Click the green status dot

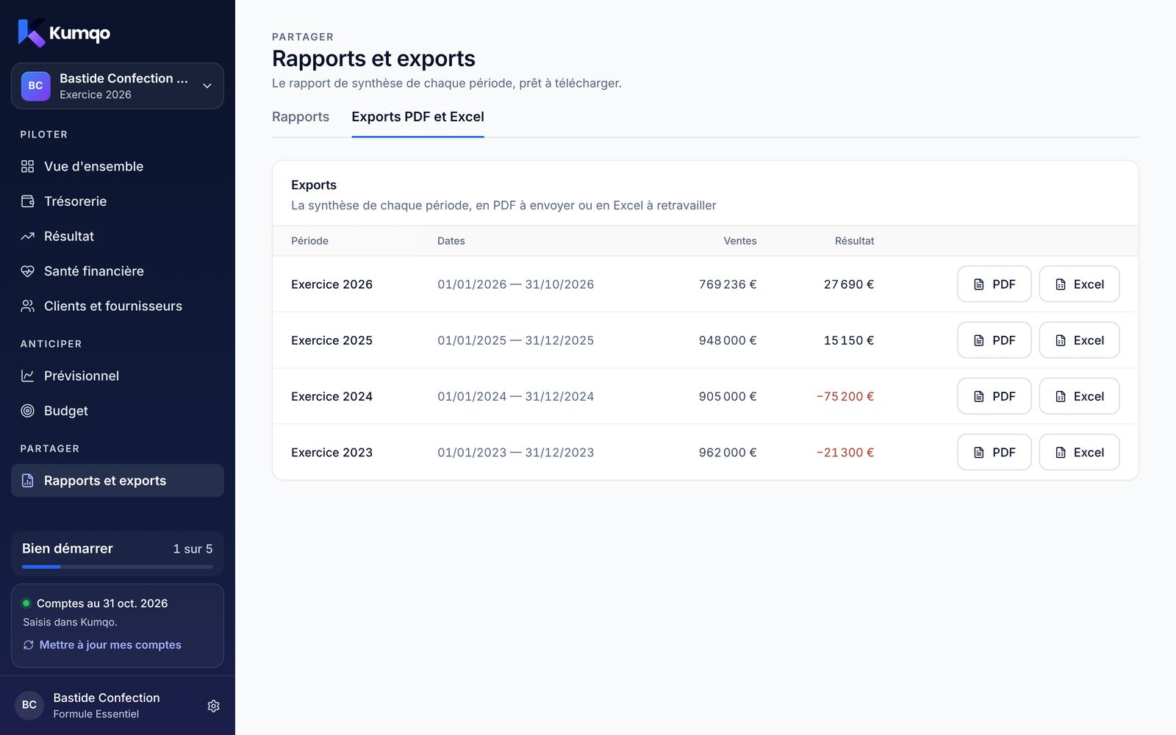coord(26,603)
